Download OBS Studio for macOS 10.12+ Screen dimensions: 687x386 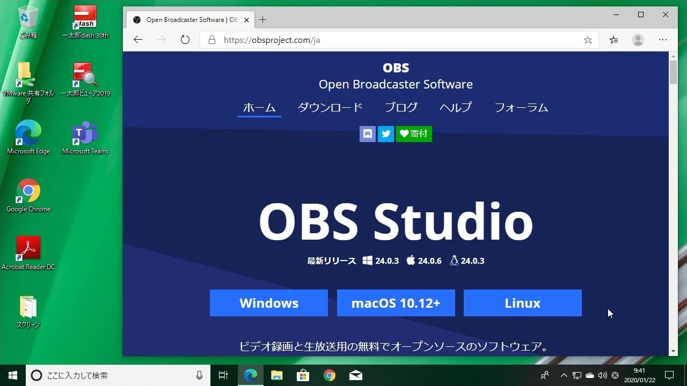[396, 303]
